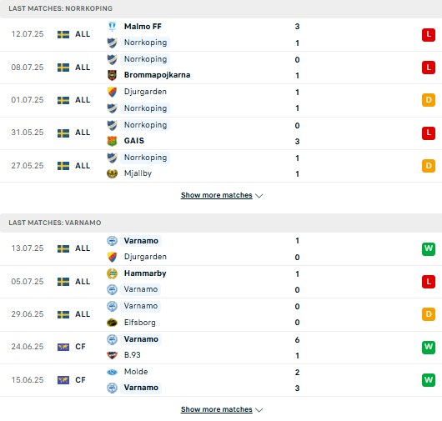The width and height of the screenshot is (442, 421).
Task: Click the GAIS team logo
Action: (x=113, y=141)
